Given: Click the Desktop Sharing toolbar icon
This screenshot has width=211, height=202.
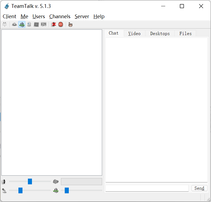Looking at the screenshot, I should click(x=36, y=24).
